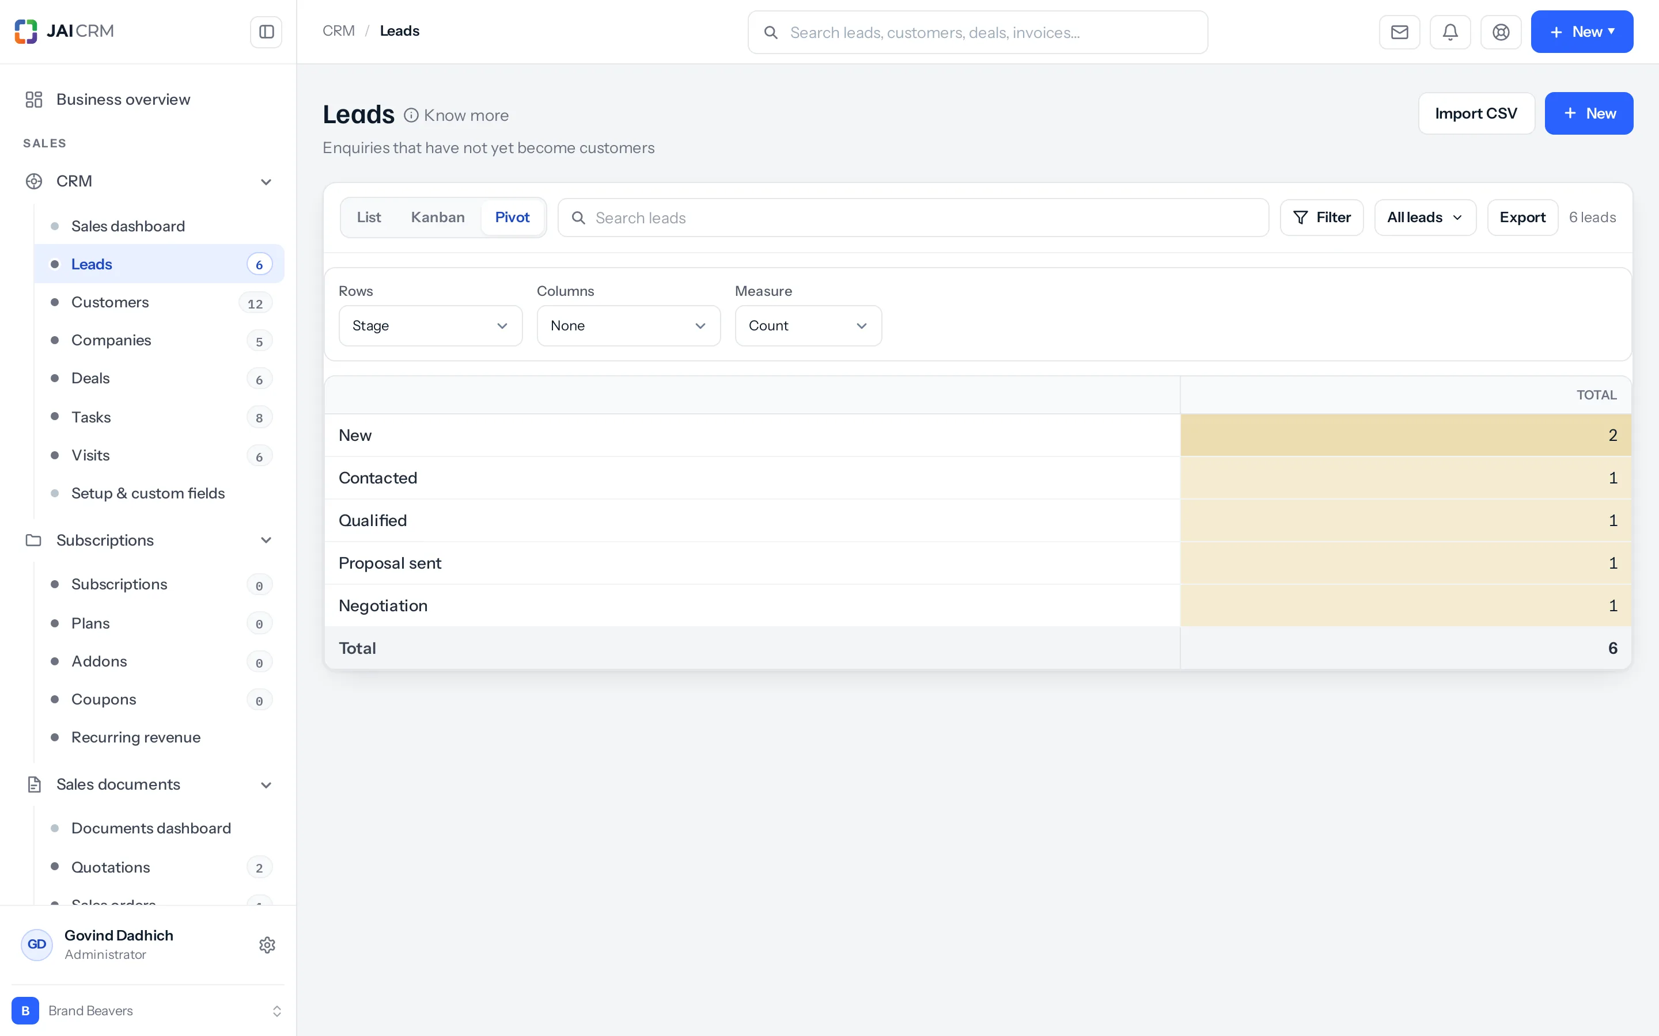The width and height of the screenshot is (1659, 1036).
Task: Click the Know more info icon
Action: click(x=411, y=115)
